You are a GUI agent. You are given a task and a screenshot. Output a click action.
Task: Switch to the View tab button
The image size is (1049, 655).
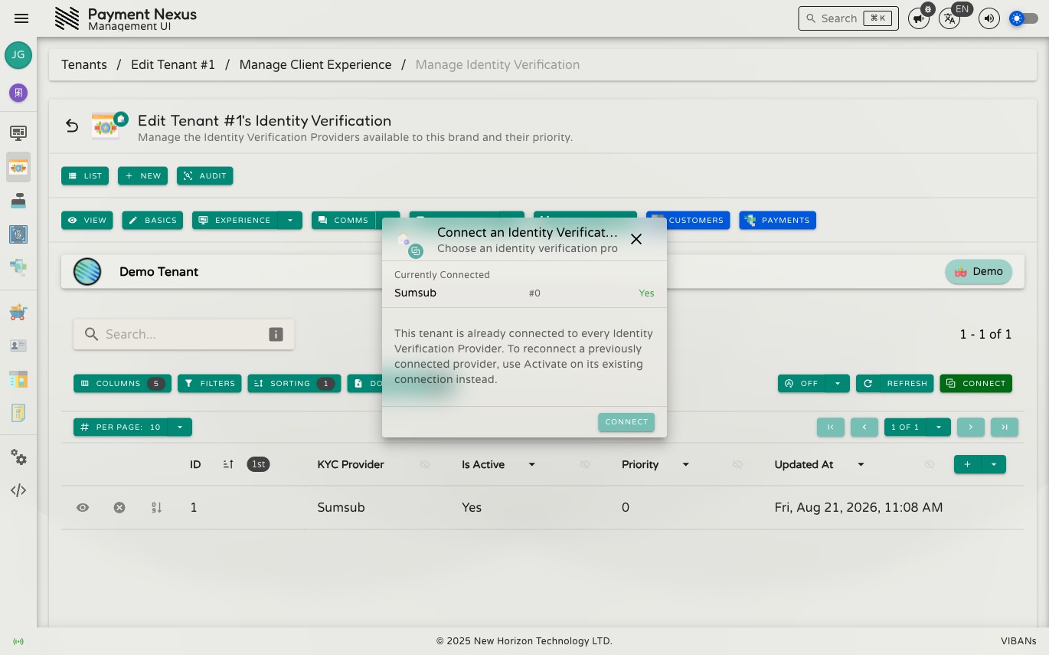click(87, 220)
